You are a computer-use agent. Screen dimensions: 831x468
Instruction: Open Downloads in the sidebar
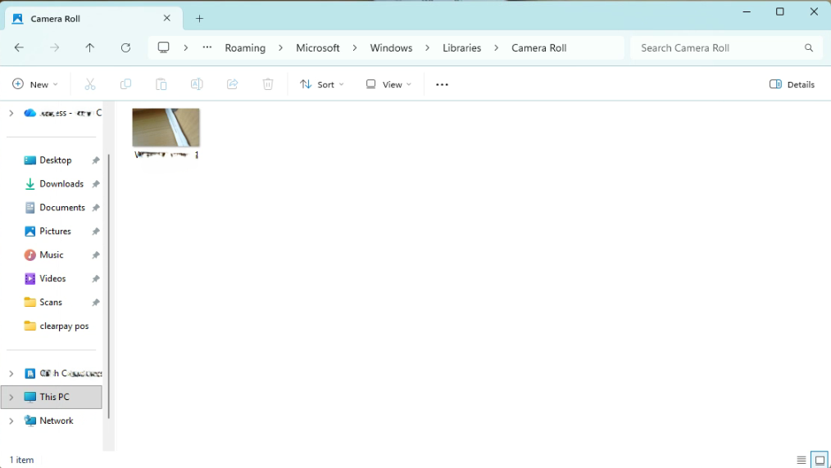[61, 184]
